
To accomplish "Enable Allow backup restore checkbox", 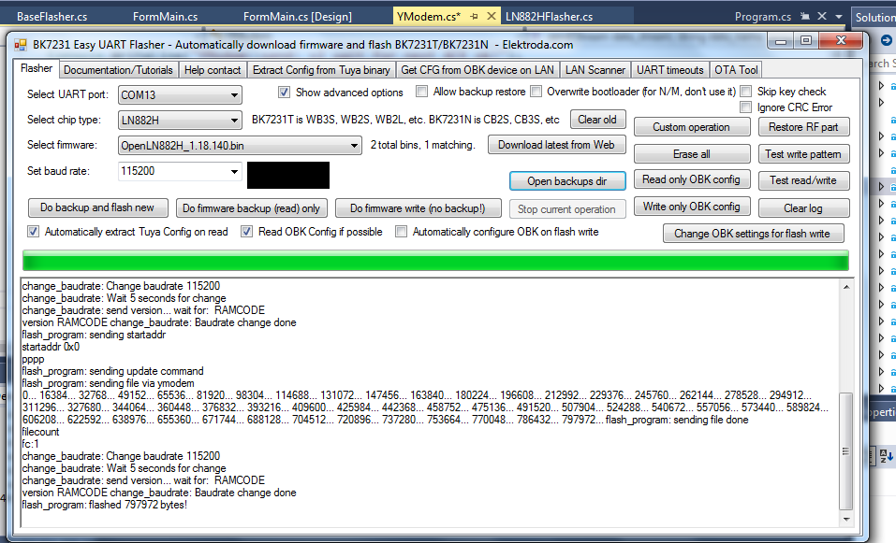I will 421,92.
